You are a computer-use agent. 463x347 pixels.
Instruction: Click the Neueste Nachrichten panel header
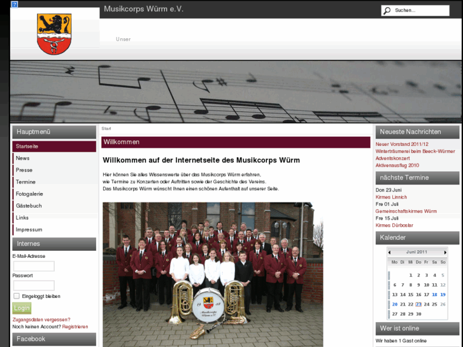coord(417,132)
